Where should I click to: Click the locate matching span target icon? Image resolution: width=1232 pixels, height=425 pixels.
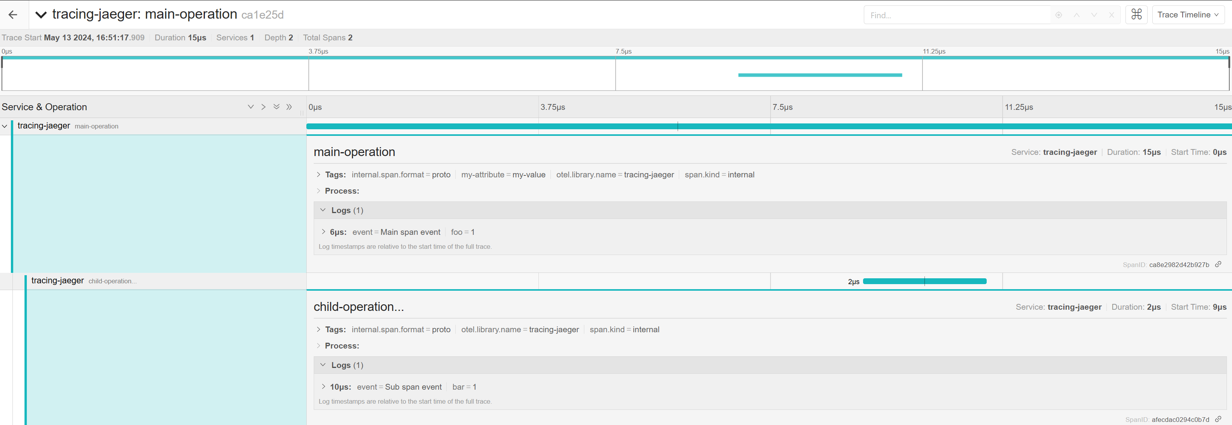coord(1059,15)
